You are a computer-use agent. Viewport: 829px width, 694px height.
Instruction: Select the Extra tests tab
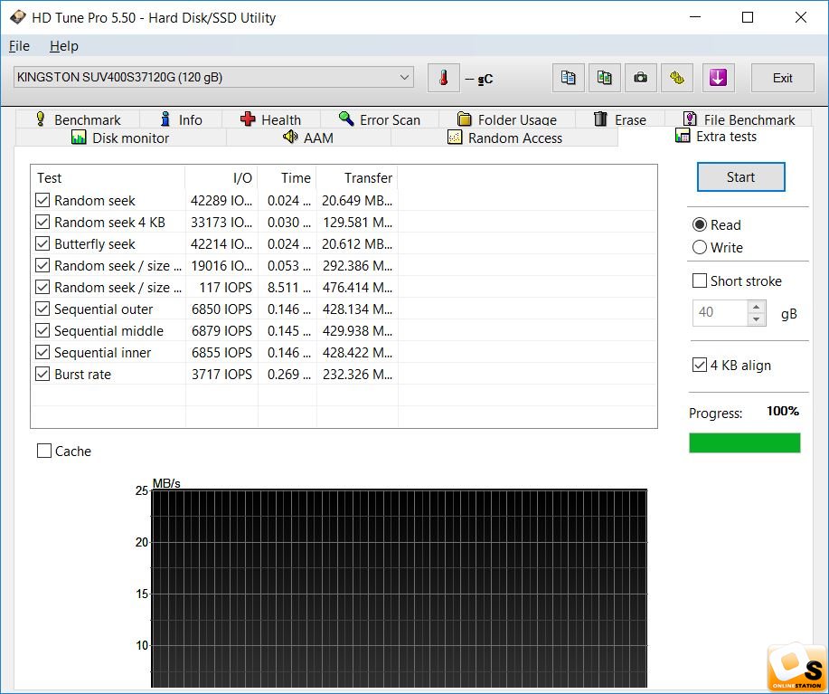click(x=716, y=137)
